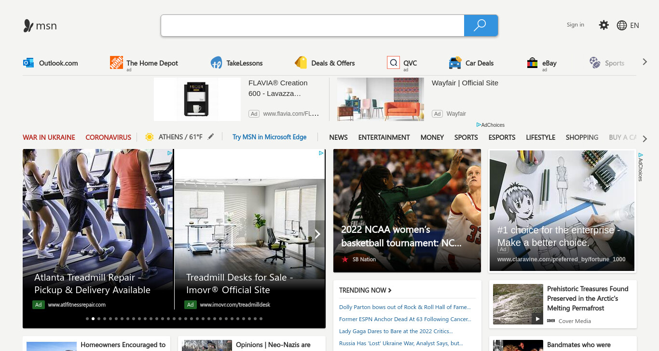Open the ENTERTAINMENT tab
This screenshot has height=351, width=659.
[384, 137]
